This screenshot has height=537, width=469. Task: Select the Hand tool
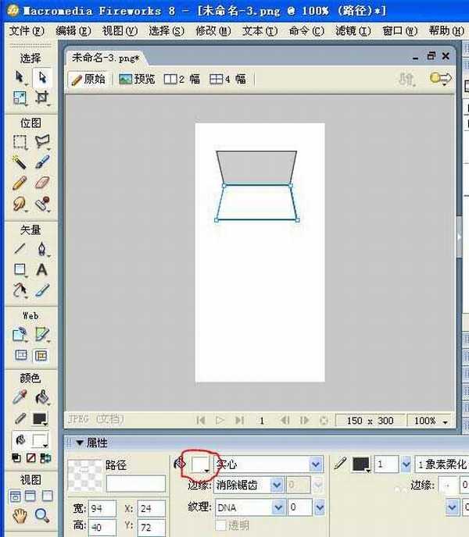pos(20,515)
